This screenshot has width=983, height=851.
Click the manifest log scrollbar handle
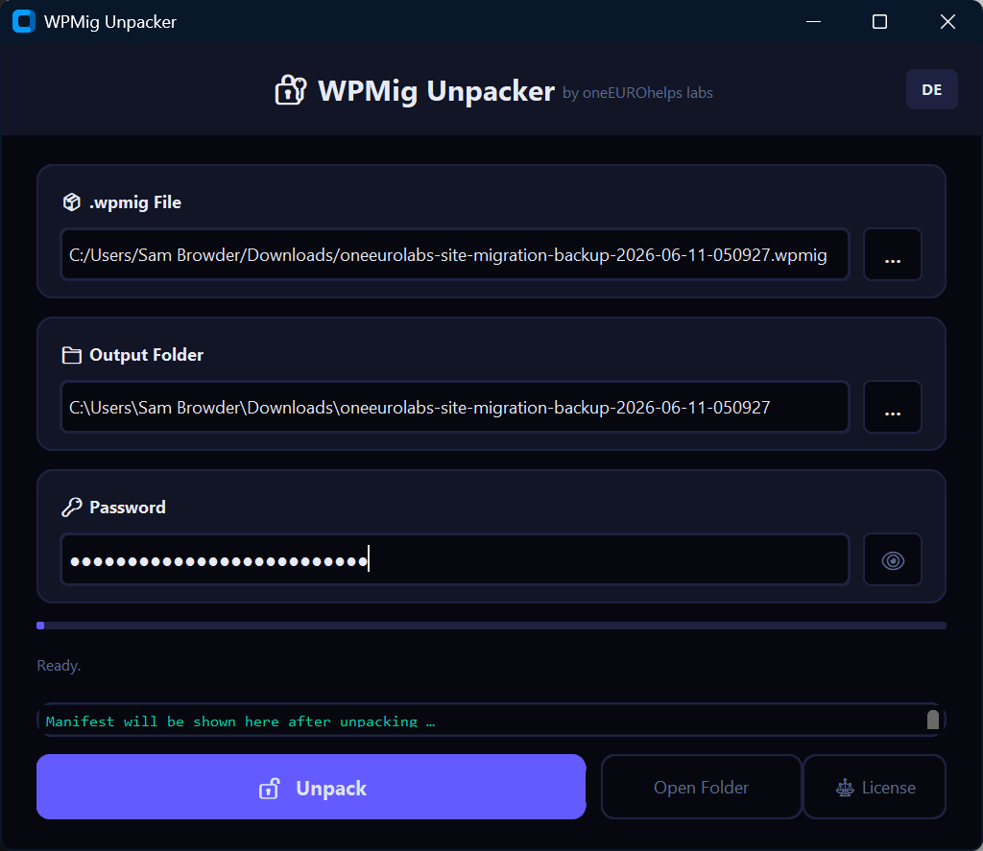933,720
